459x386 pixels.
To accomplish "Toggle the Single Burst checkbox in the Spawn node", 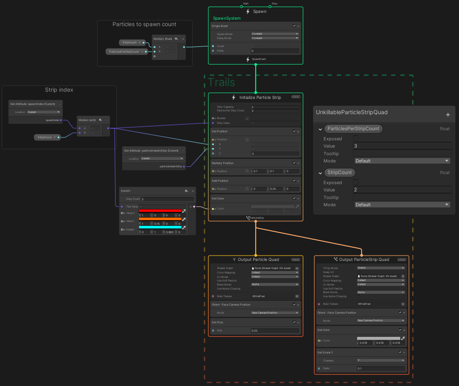I will [293, 26].
